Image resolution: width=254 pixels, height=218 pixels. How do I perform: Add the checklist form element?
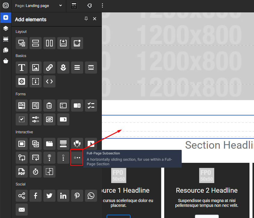tap(91, 106)
